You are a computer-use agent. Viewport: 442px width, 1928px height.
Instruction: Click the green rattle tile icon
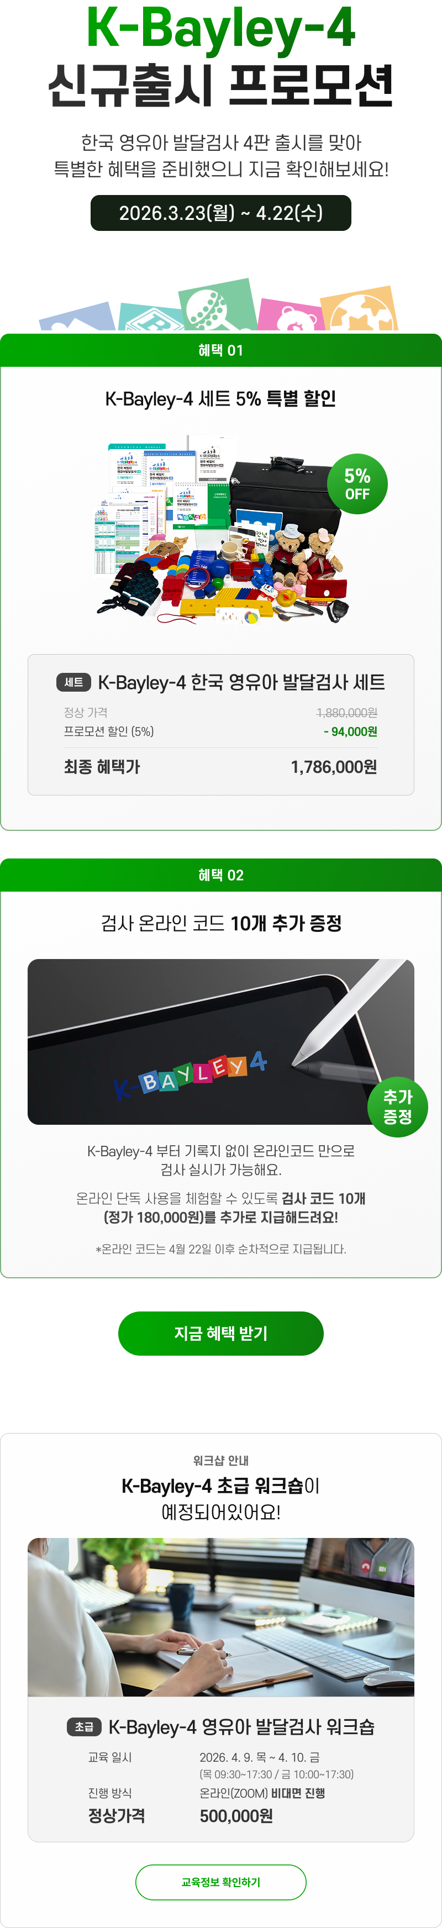pyautogui.click(x=218, y=305)
